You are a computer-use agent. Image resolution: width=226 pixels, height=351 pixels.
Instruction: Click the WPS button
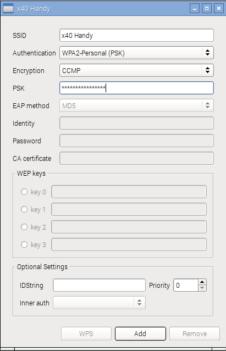point(86,333)
